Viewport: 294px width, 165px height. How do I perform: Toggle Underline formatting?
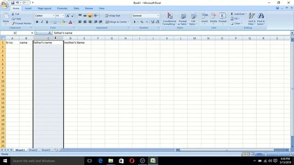[x=47, y=22]
